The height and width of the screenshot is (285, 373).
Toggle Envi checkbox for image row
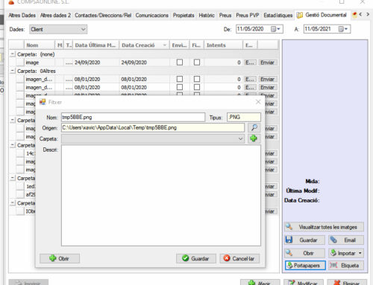(x=180, y=63)
